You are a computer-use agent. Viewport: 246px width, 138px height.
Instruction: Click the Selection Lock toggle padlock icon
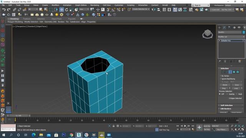click(113, 126)
